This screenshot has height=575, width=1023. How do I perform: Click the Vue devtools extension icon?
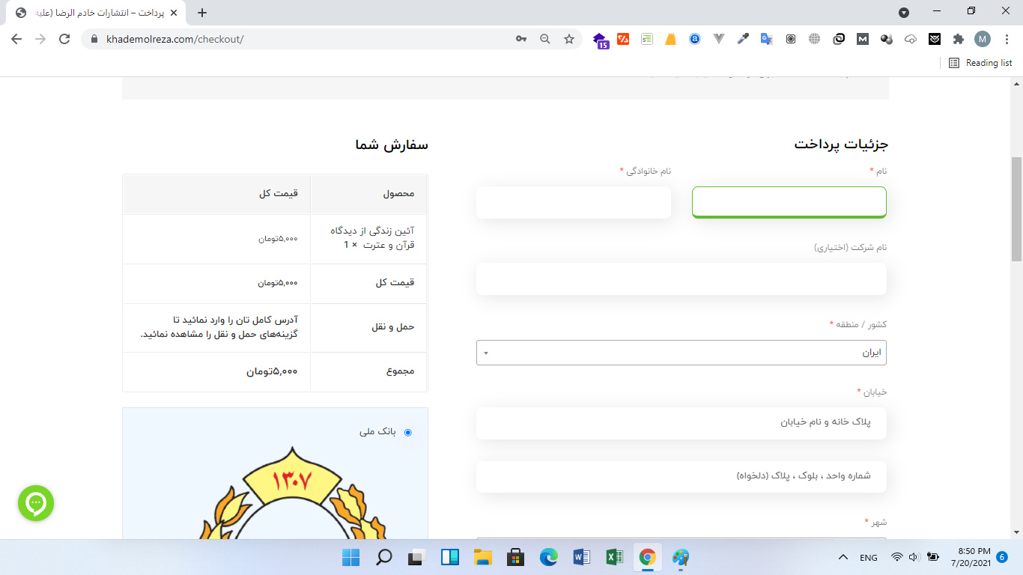point(718,38)
